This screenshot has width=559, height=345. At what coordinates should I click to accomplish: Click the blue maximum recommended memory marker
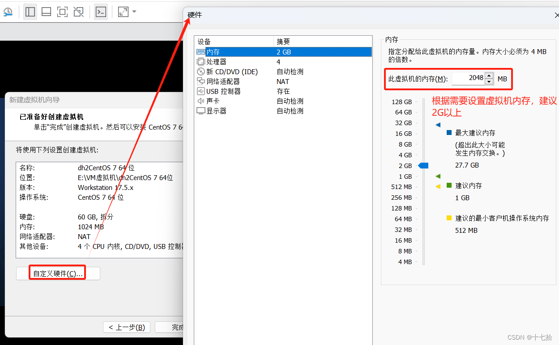click(438, 125)
